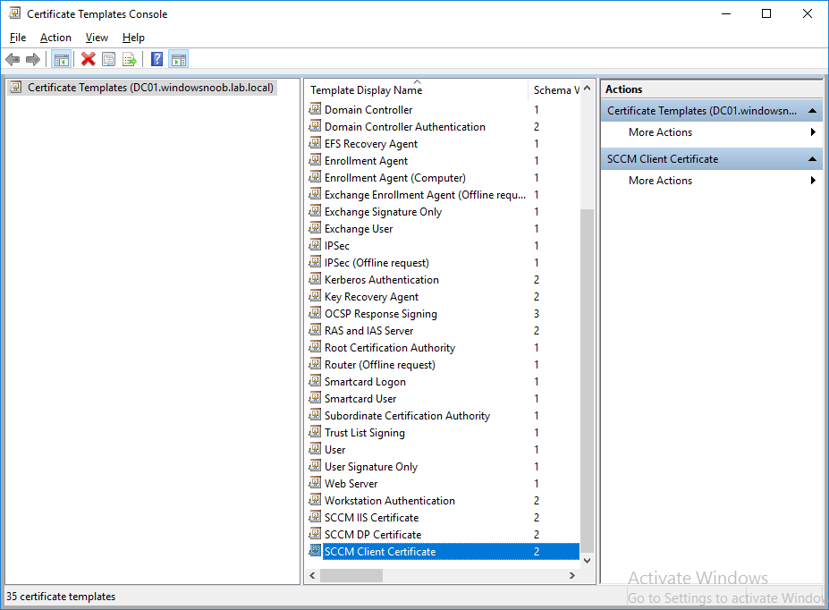Click the Domain Controller template icon

[315, 109]
